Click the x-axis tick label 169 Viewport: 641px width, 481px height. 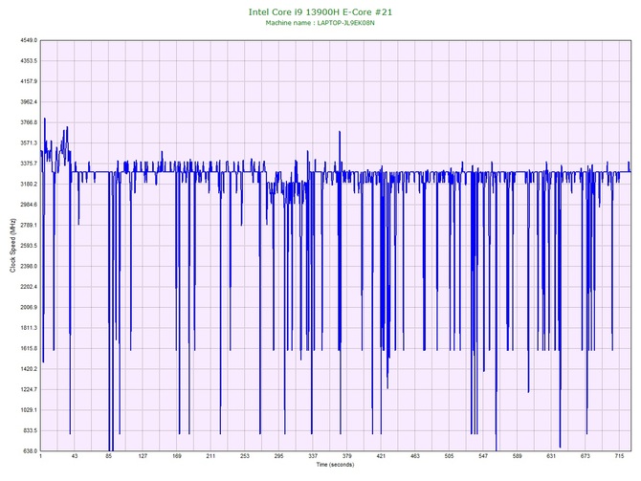pos(177,456)
